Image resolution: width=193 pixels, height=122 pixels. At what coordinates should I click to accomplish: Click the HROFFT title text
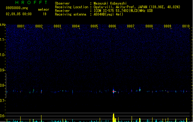(x=31, y=2)
